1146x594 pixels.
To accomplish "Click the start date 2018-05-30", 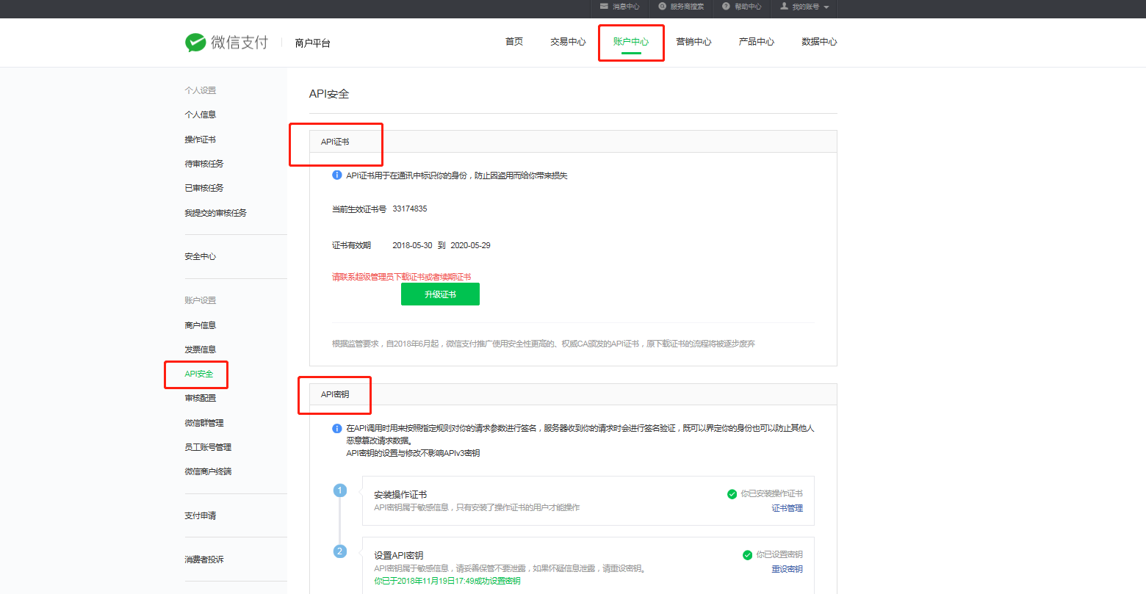I will pyautogui.click(x=412, y=245).
